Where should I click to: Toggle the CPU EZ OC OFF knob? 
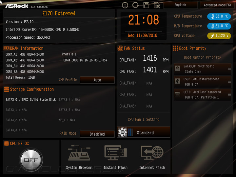click(31, 160)
